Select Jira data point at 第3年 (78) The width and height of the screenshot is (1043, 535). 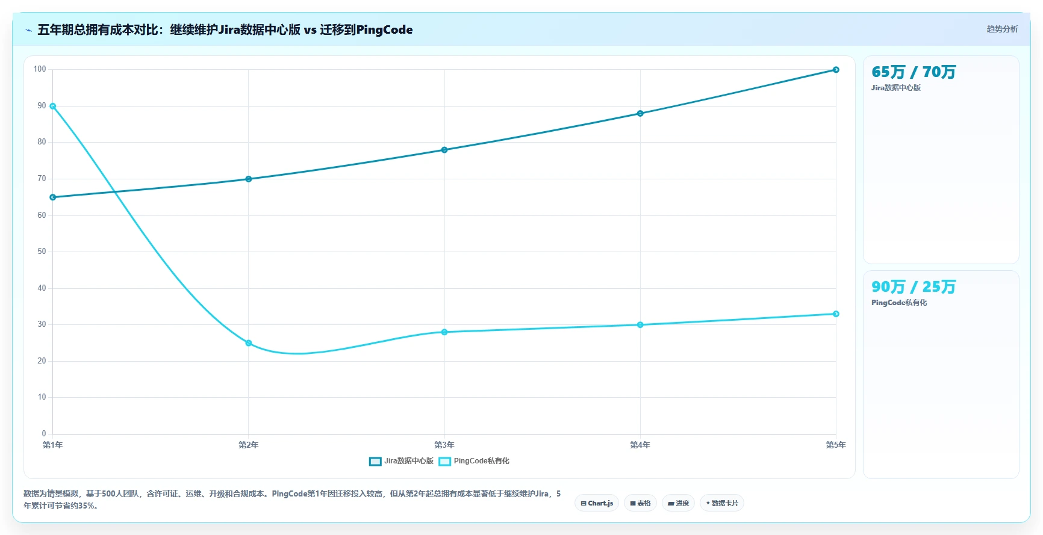click(444, 150)
